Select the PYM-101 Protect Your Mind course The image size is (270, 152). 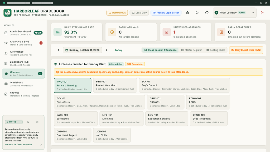pyautogui.click(x=115, y=85)
